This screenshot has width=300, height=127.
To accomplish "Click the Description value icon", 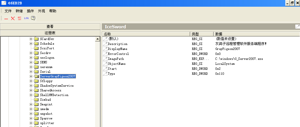I will (105, 44).
